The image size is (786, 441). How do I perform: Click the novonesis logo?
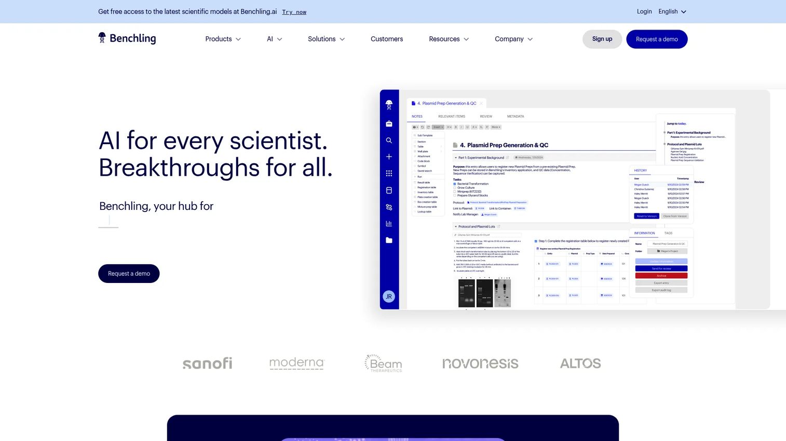[480, 363]
